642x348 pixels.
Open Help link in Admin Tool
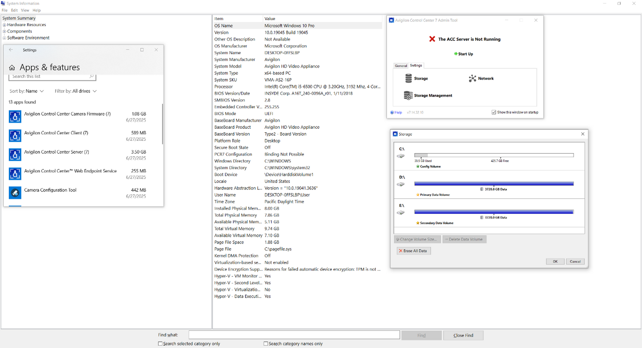click(396, 113)
